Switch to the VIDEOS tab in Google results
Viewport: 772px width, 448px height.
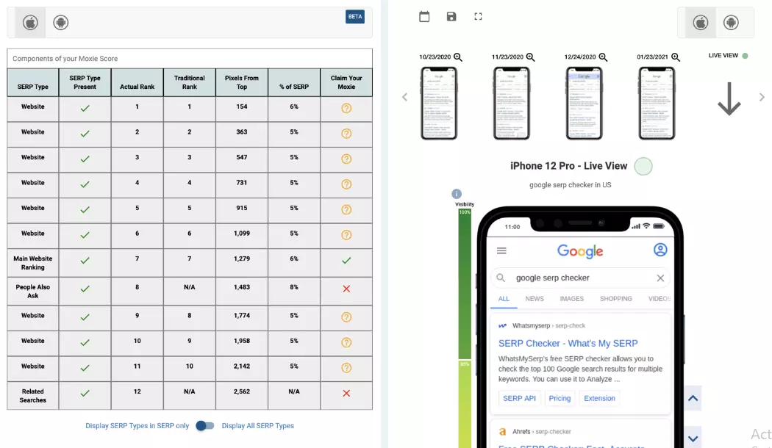(660, 298)
